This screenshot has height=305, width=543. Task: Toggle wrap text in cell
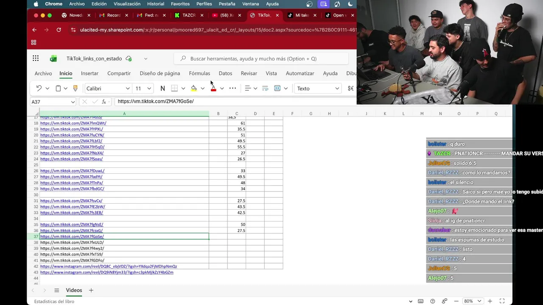click(x=265, y=88)
